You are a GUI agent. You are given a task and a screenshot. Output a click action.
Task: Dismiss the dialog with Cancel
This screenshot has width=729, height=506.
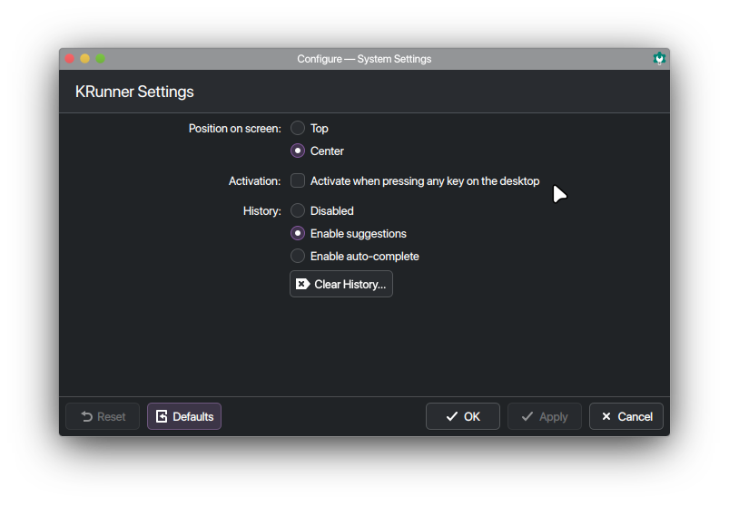[x=626, y=416]
